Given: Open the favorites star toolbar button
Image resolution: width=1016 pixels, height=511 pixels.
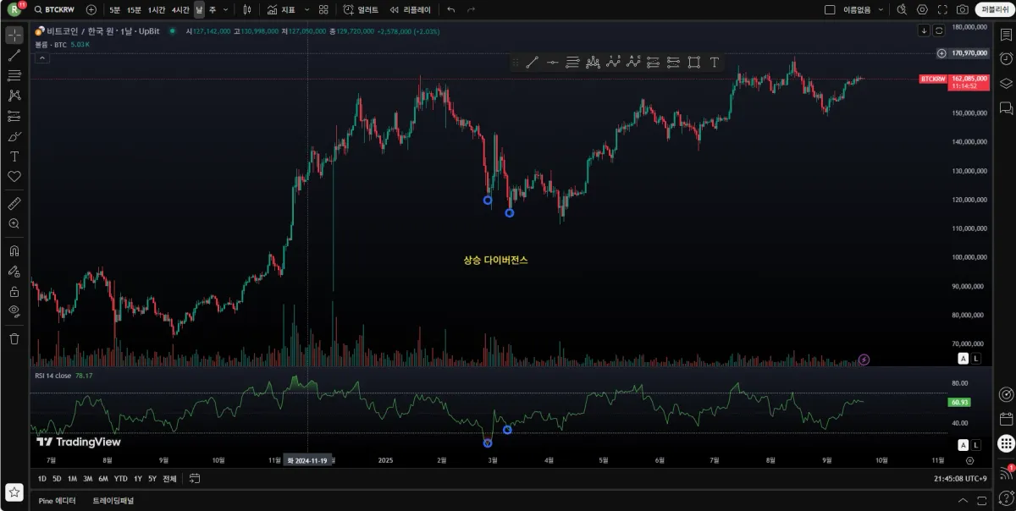Looking at the screenshot, I should tap(14, 492).
